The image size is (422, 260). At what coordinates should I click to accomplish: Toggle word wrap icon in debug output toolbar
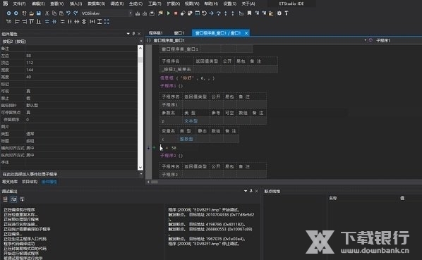13,199
